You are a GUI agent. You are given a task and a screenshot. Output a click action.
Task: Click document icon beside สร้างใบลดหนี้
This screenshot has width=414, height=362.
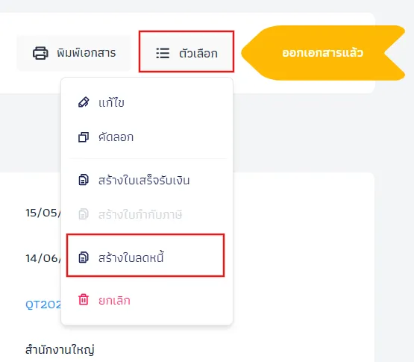coord(84,258)
